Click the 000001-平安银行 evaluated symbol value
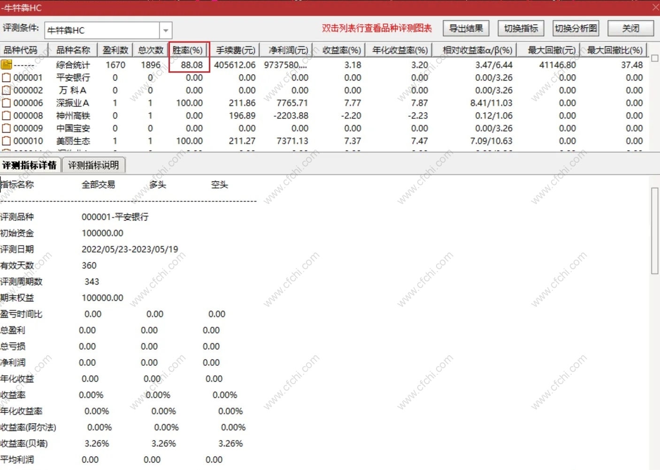Viewport: 660px width, 470px height. 115,217
